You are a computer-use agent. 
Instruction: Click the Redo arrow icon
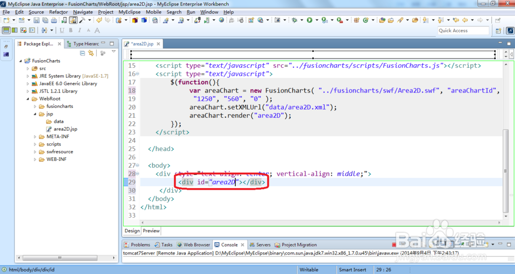click(108, 21)
